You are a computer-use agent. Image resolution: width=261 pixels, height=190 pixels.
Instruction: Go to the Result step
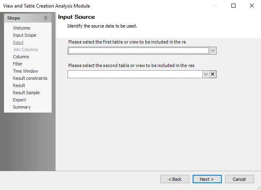click(x=19, y=85)
